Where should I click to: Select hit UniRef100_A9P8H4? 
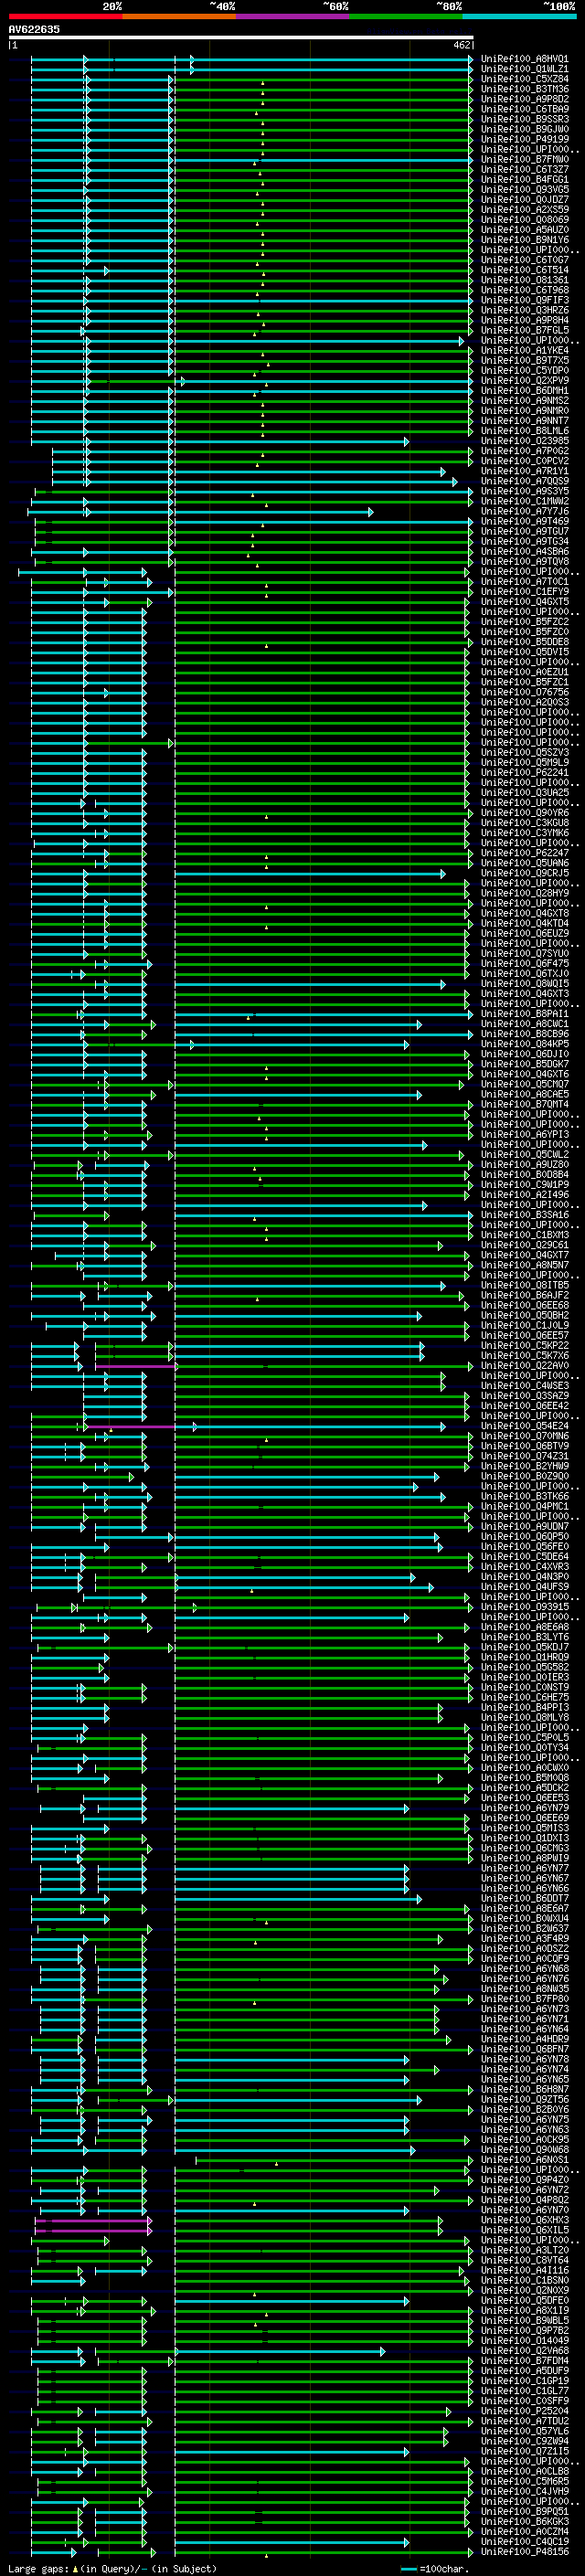tap(525, 320)
